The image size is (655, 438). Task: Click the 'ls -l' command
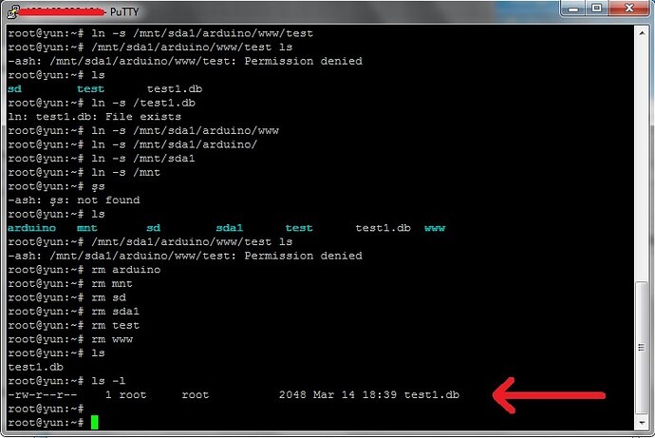108,381
